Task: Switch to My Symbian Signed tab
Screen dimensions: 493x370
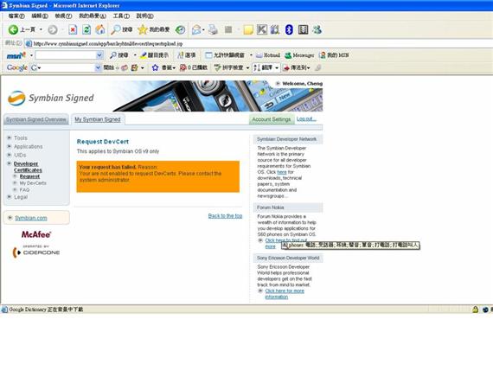Action: coord(98,119)
